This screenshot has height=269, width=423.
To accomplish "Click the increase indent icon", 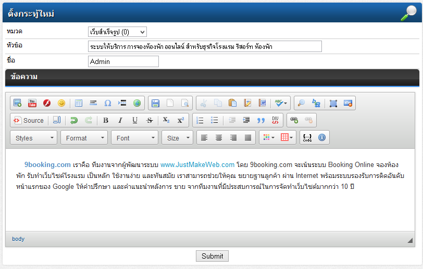I will [x=246, y=120].
